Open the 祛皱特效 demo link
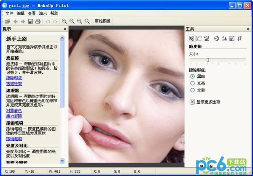Screen dimensions: 253x176 (14, 84)
